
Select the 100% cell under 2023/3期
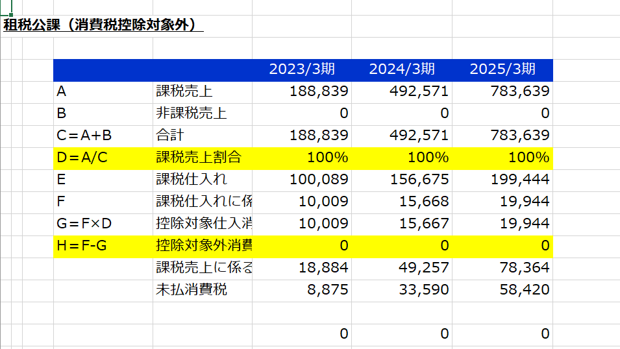pos(302,158)
